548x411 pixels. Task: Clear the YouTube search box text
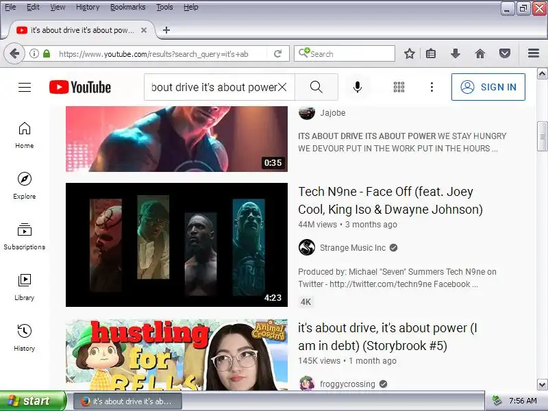(282, 87)
